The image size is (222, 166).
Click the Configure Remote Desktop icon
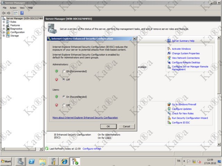(x=169, y=62)
